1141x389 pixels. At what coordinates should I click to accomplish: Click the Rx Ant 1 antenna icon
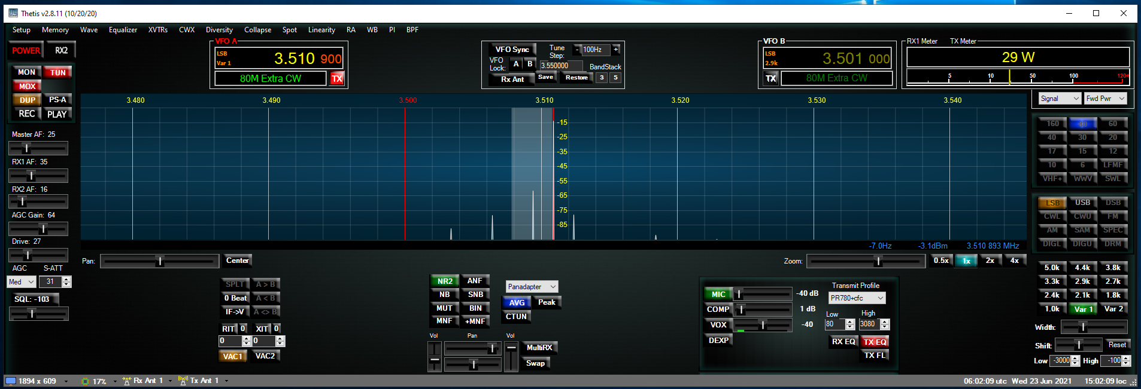126,381
